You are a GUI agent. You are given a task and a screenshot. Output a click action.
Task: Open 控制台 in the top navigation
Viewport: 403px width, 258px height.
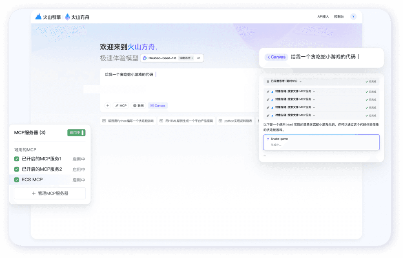coord(339,17)
